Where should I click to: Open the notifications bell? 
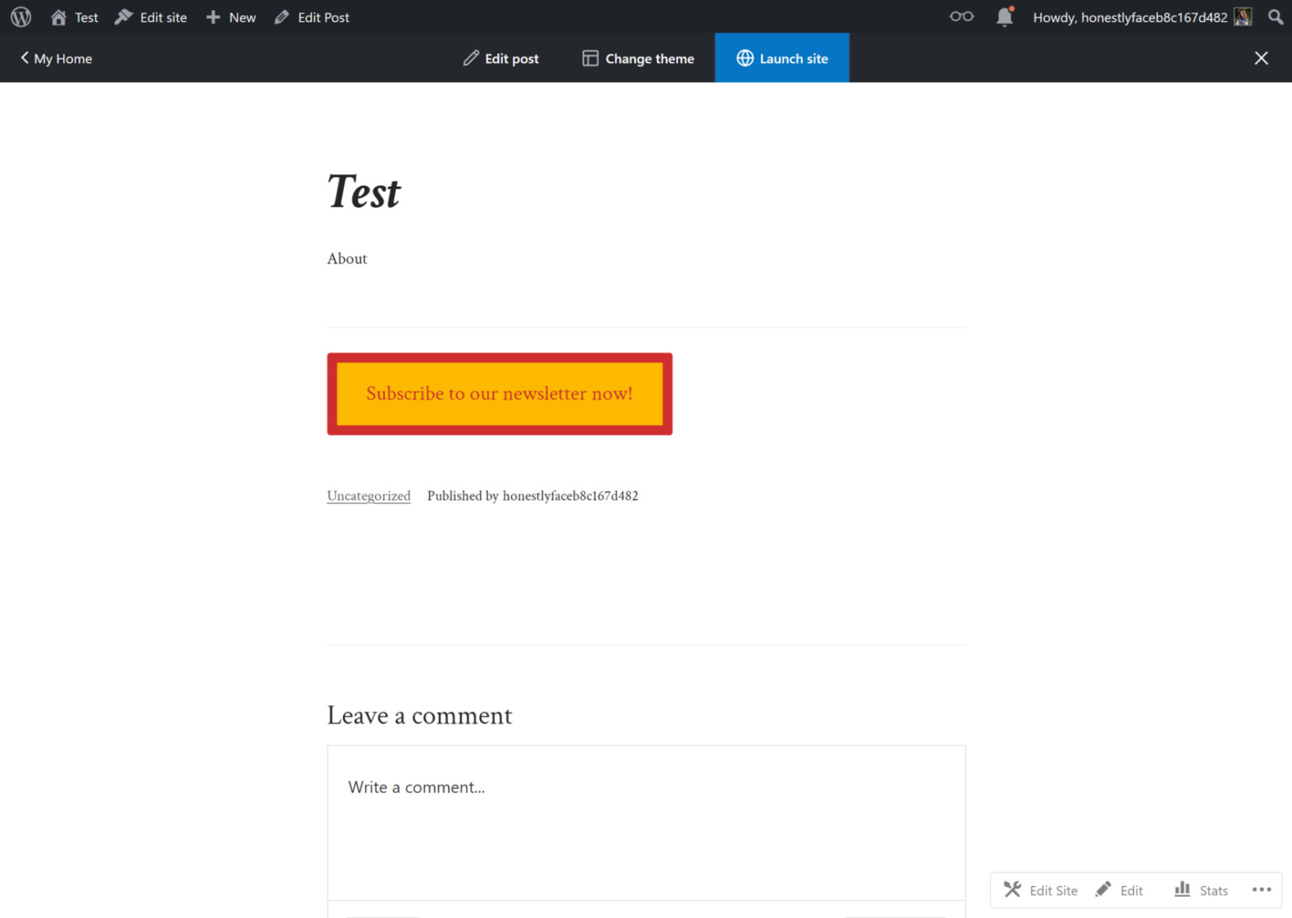1004,17
